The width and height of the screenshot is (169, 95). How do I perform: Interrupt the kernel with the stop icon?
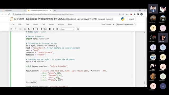click(50, 29)
